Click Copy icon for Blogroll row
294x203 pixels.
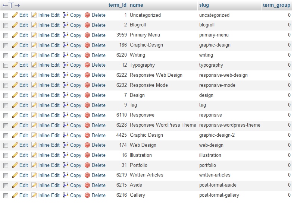[x=66, y=25]
